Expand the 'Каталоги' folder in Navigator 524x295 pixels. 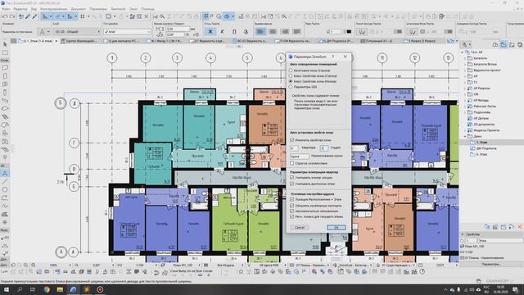464,58
